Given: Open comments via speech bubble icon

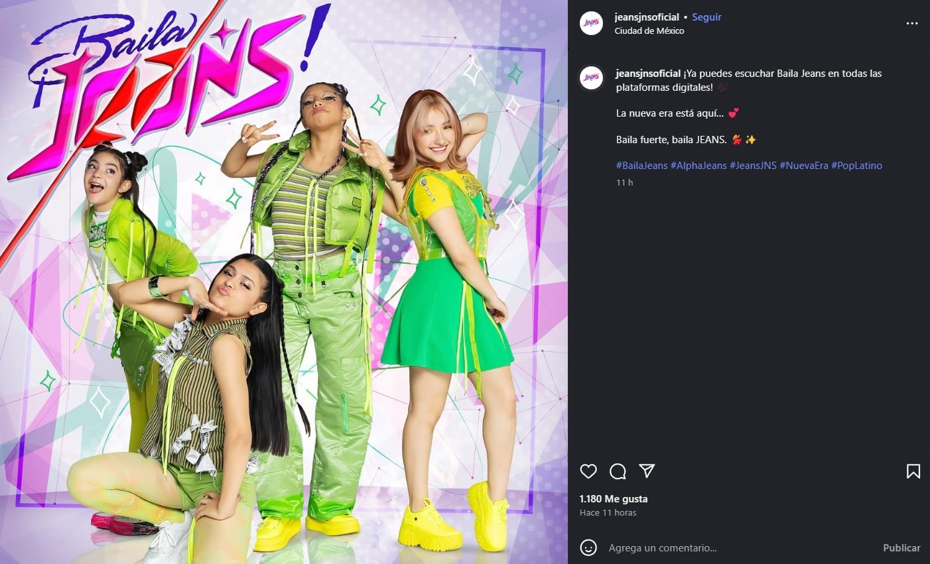Looking at the screenshot, I should coord(618,471).
